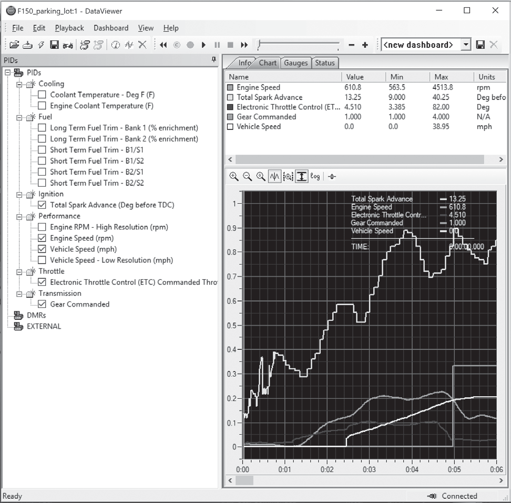Image resolution: width=511 pixels, height=503 pixels.
Task: Select the EXTERNAL tree node
Action: (x=44, y=326)
